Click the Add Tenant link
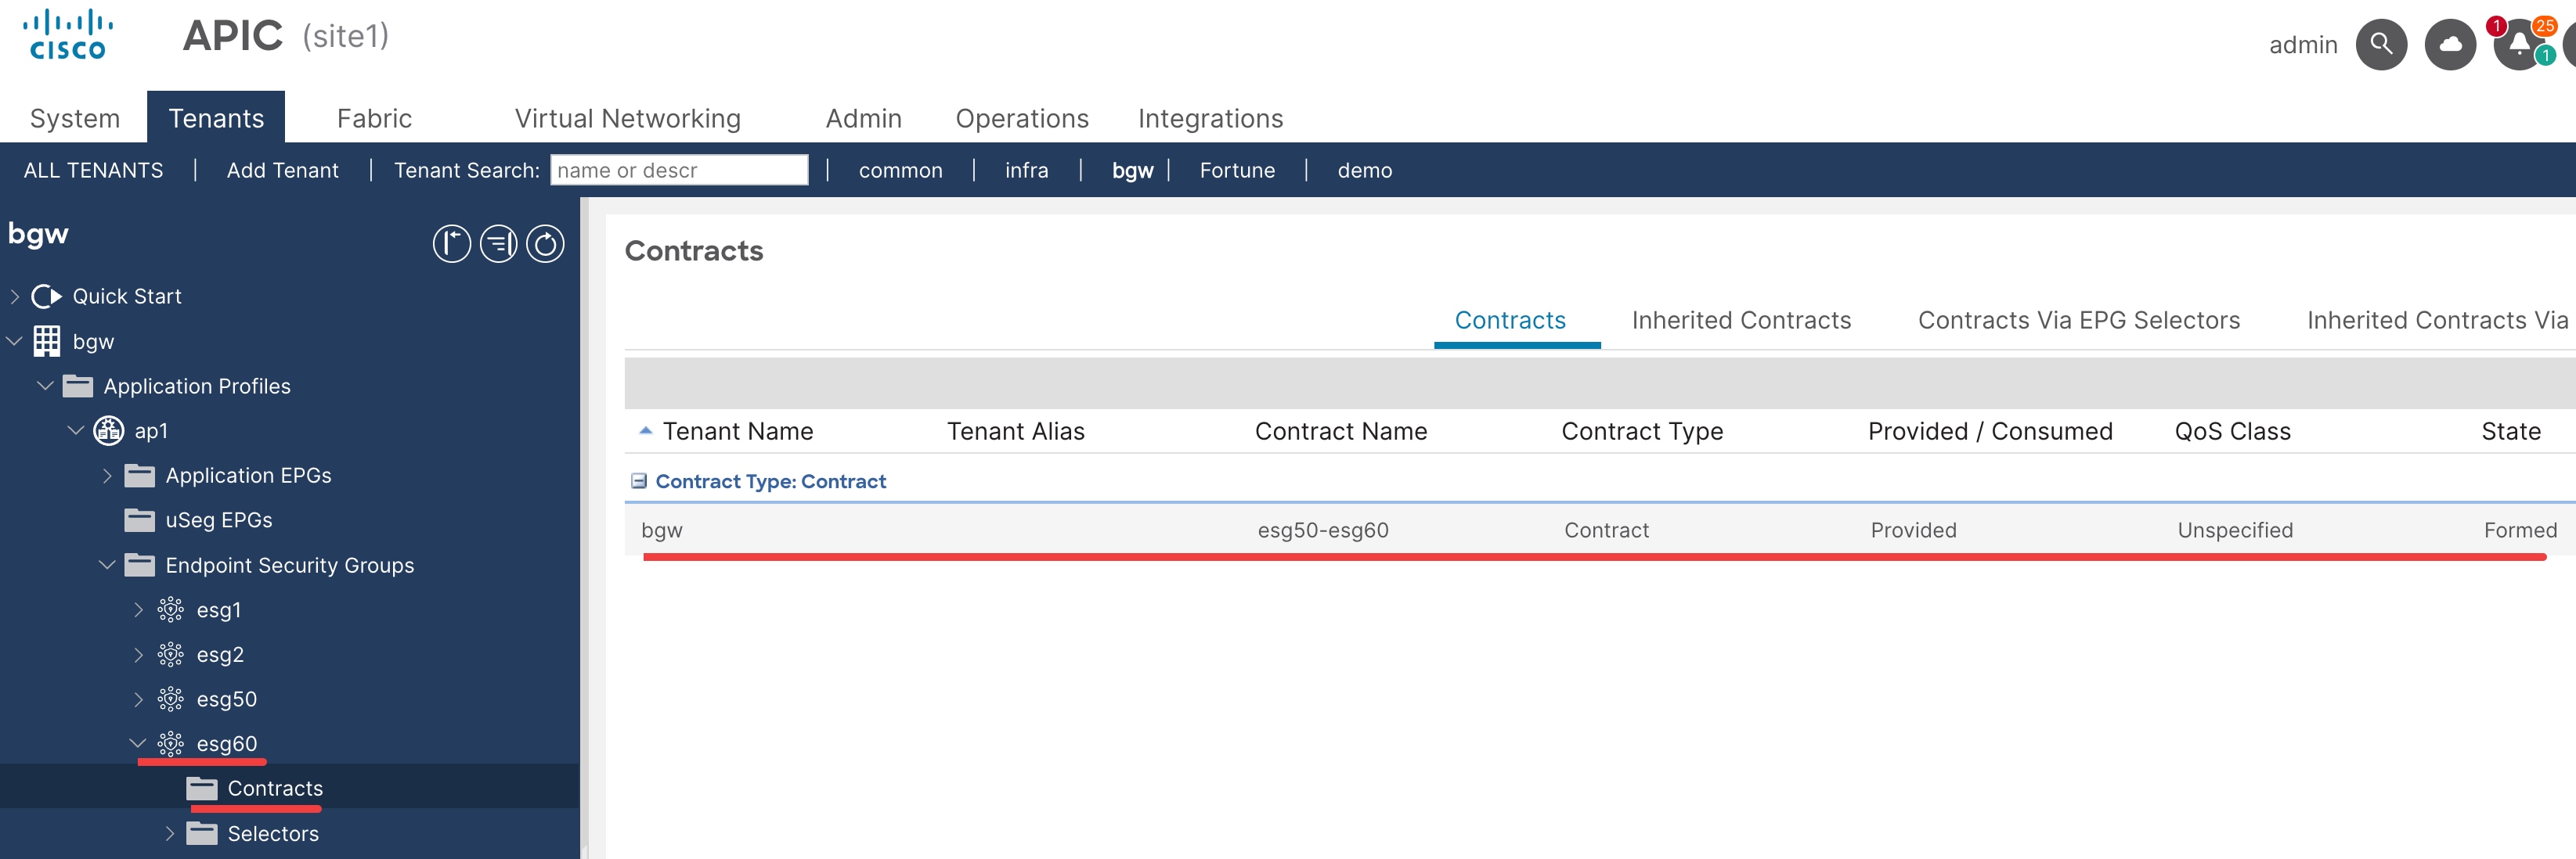 pyautogui.click(x=282, y=171)
